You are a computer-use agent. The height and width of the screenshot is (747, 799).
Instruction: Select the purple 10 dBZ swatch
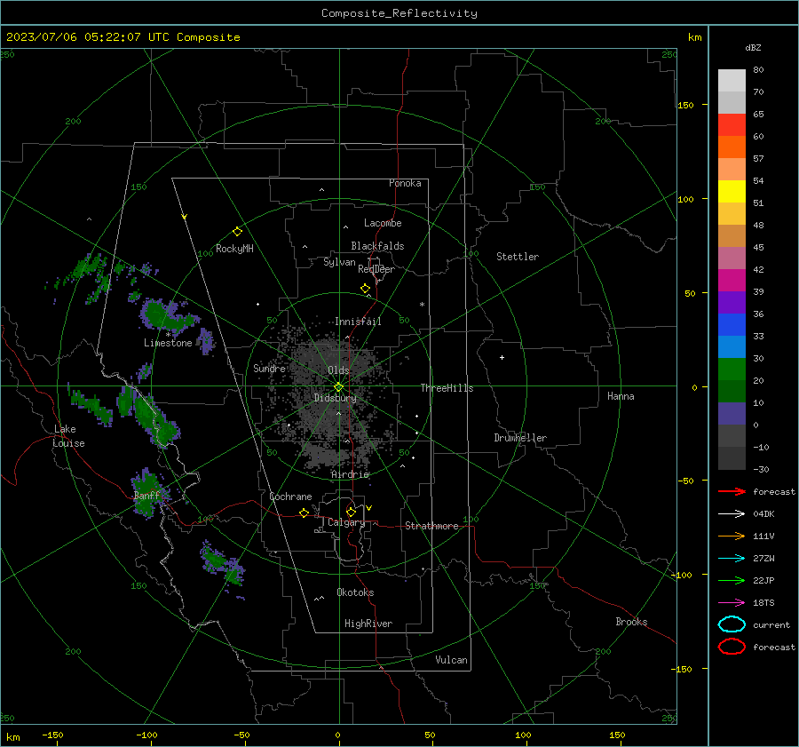(732, 414)
